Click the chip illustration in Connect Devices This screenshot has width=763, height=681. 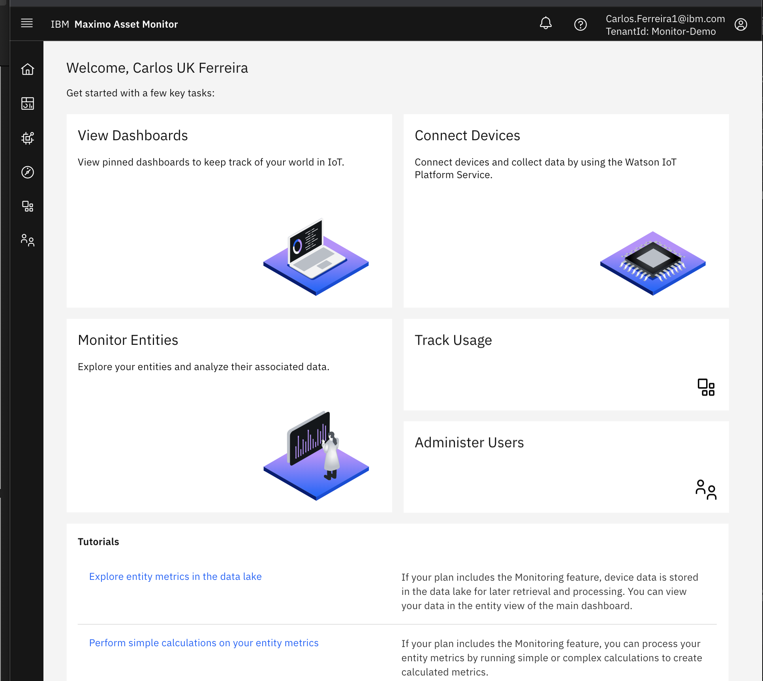[653, 263]
